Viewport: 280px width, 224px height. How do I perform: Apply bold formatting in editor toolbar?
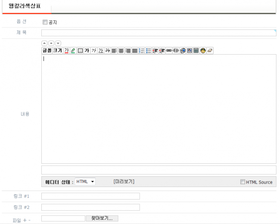tap(87, 51)
